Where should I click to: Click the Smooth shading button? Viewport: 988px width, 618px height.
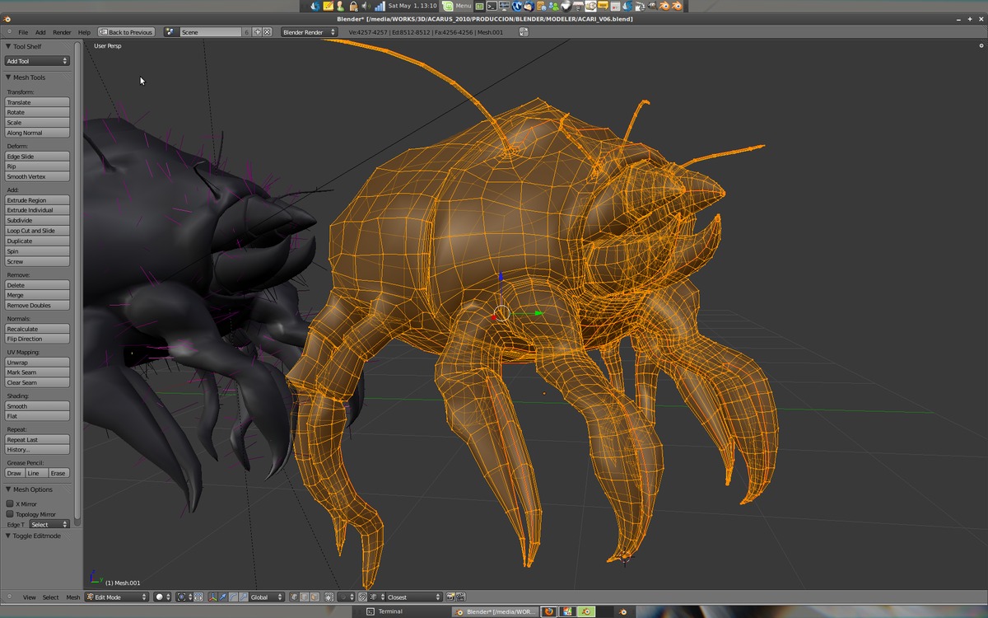[x=37, y=406]
